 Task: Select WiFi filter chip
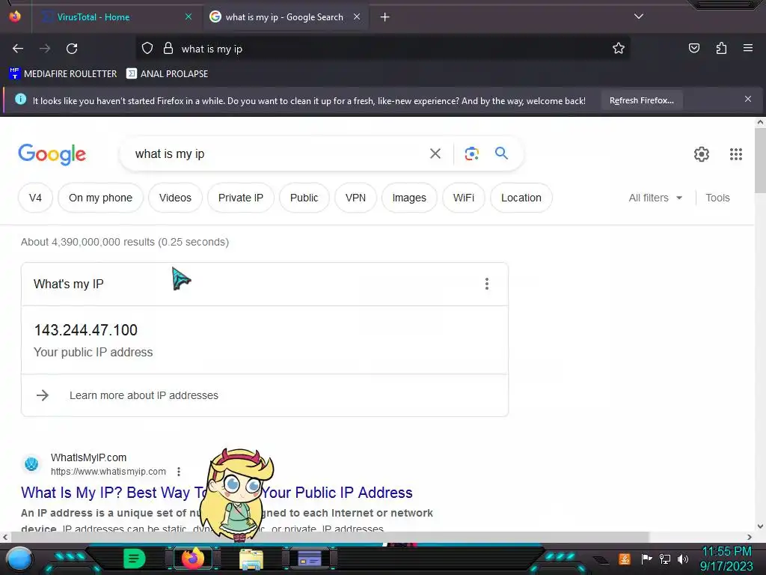tap(463, 198)
